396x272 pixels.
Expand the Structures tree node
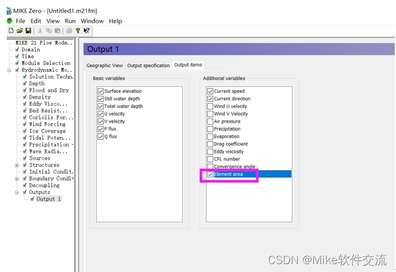point(17,165)
